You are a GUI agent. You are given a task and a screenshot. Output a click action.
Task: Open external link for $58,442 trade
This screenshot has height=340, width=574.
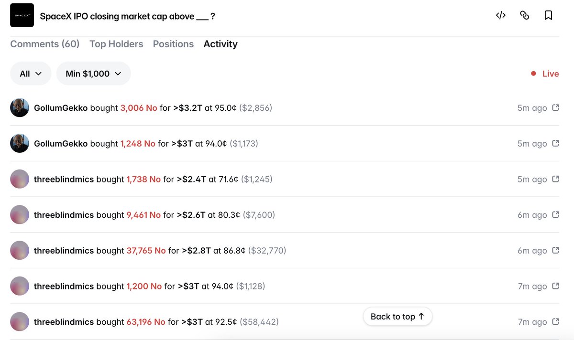coord(555,322)
